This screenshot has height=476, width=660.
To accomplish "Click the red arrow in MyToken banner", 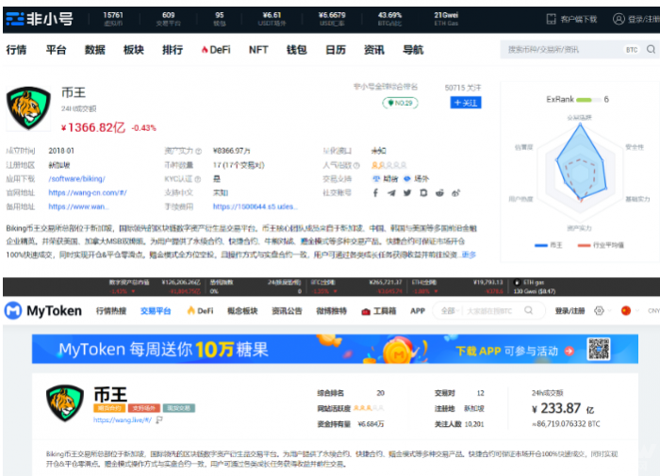I will (569, 351).
